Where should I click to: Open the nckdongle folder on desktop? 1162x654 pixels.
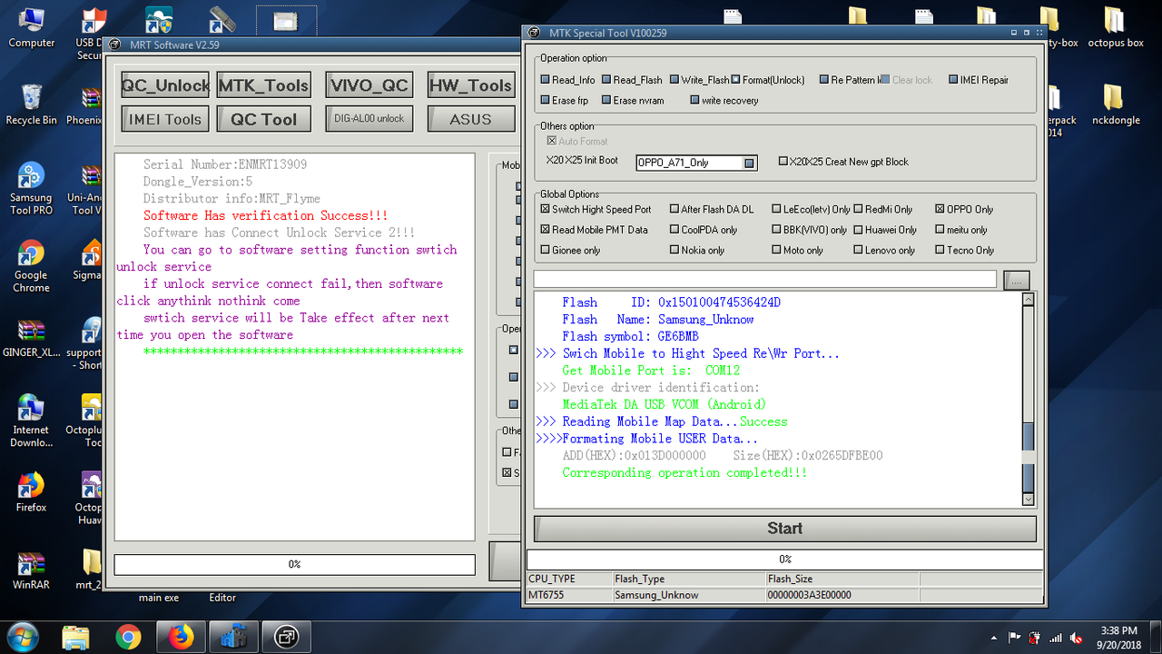pos(1116,104)
